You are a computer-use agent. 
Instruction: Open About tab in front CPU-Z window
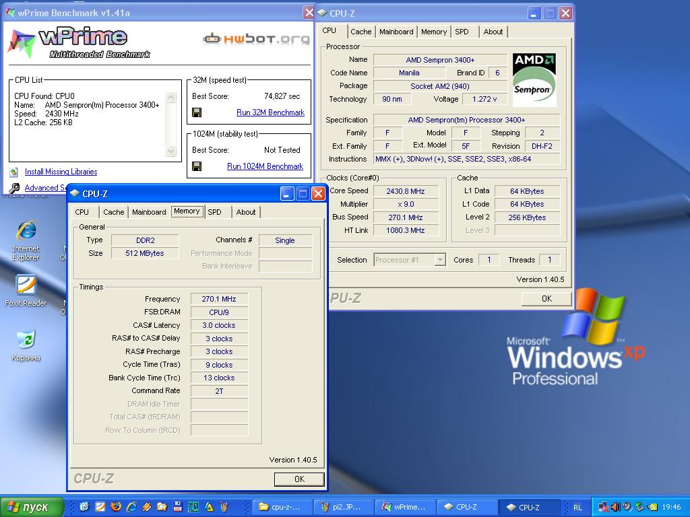(245, 212)
